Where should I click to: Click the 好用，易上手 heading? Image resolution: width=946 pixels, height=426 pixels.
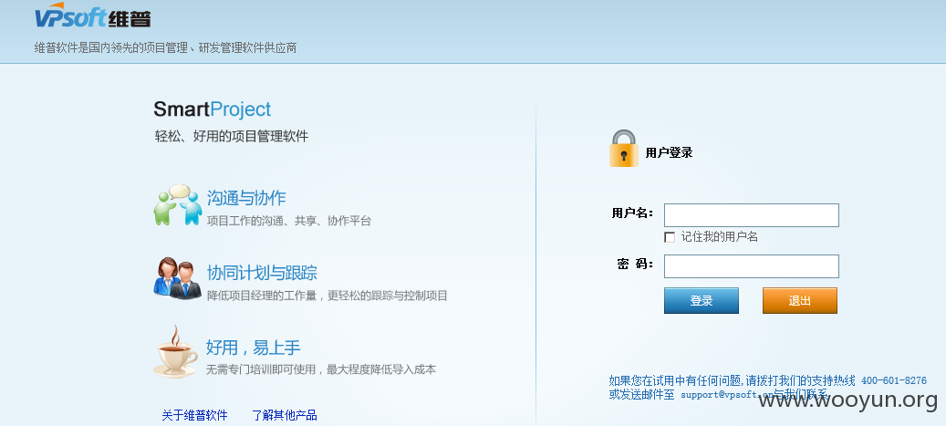click(254, 348)
